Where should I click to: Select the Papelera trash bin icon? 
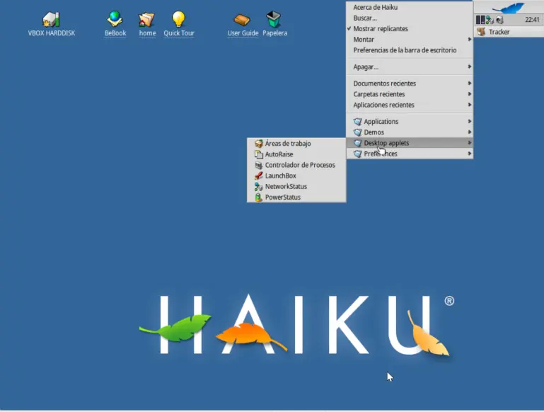(273, 19)
